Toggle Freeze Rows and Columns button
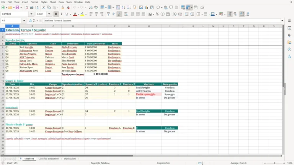This screenshot has height=165, width=294. [188, 8]
